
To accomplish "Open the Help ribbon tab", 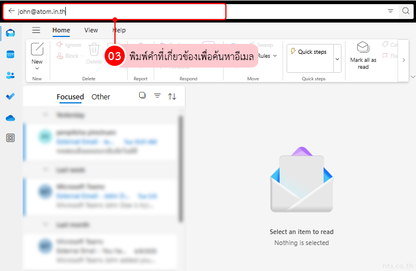I will tap(119, 30).
